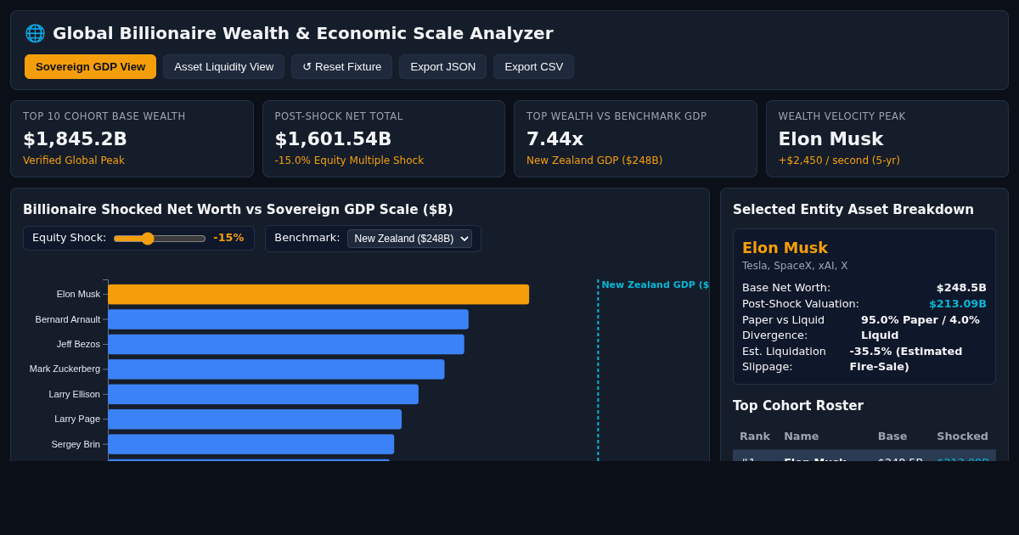Click the $213.09B Post-Shock Valuation value
The width and height of the screenshot is (1019, 535).
coord(958,304)
